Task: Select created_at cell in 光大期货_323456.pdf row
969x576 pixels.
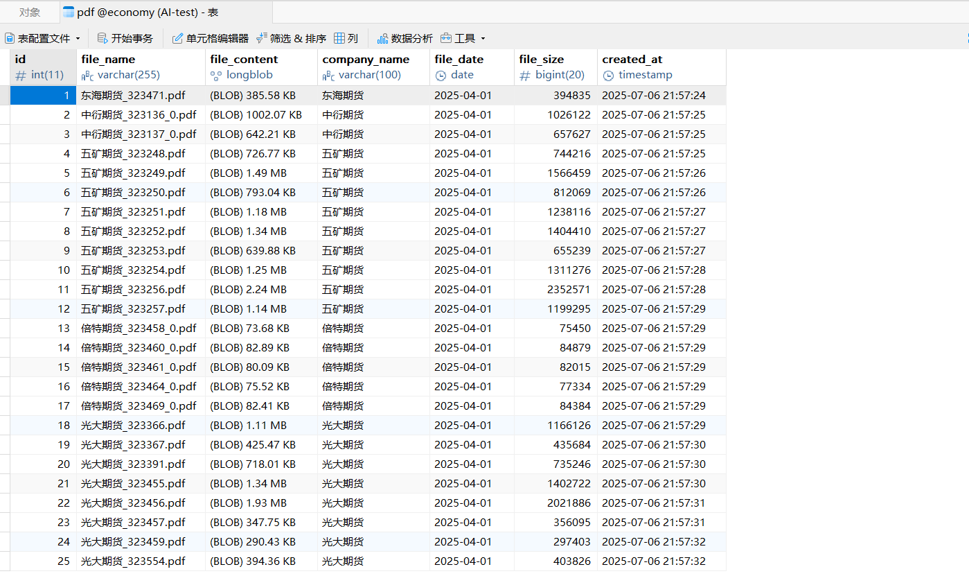Action: click(661, 503)
